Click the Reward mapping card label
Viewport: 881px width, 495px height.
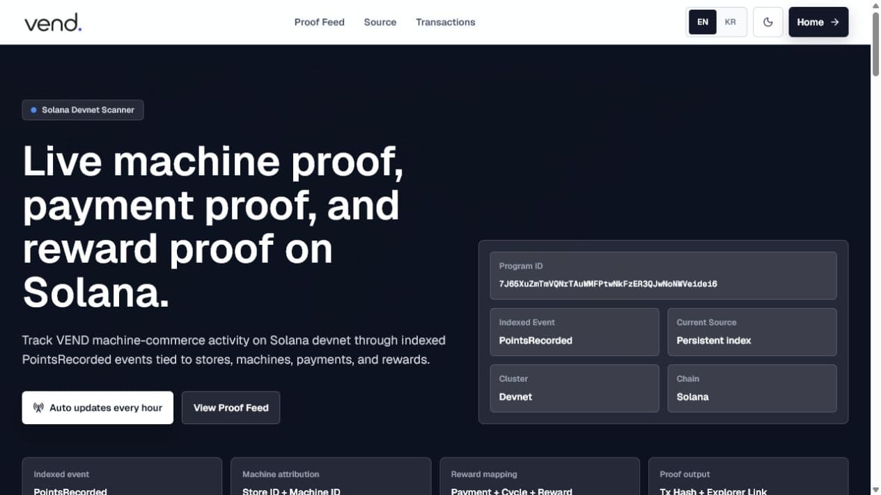(484, 474)
